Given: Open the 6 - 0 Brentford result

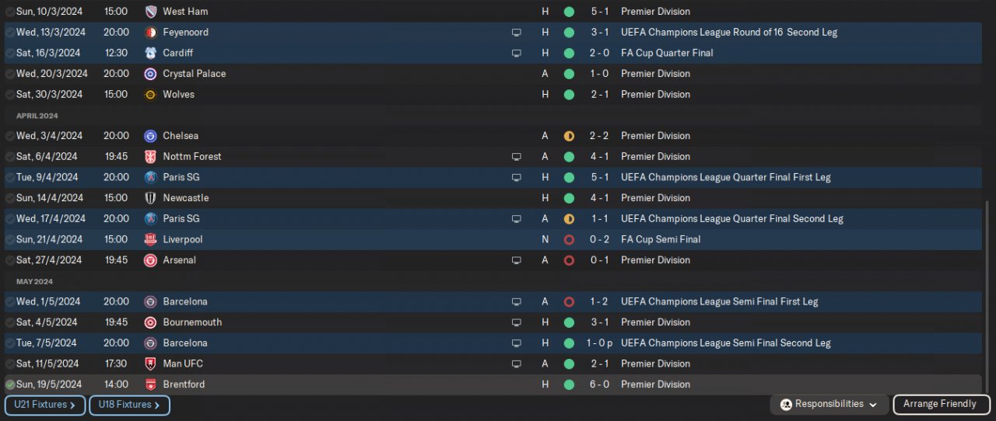Looking at the screenshot, I should click(x=598, y=384).
